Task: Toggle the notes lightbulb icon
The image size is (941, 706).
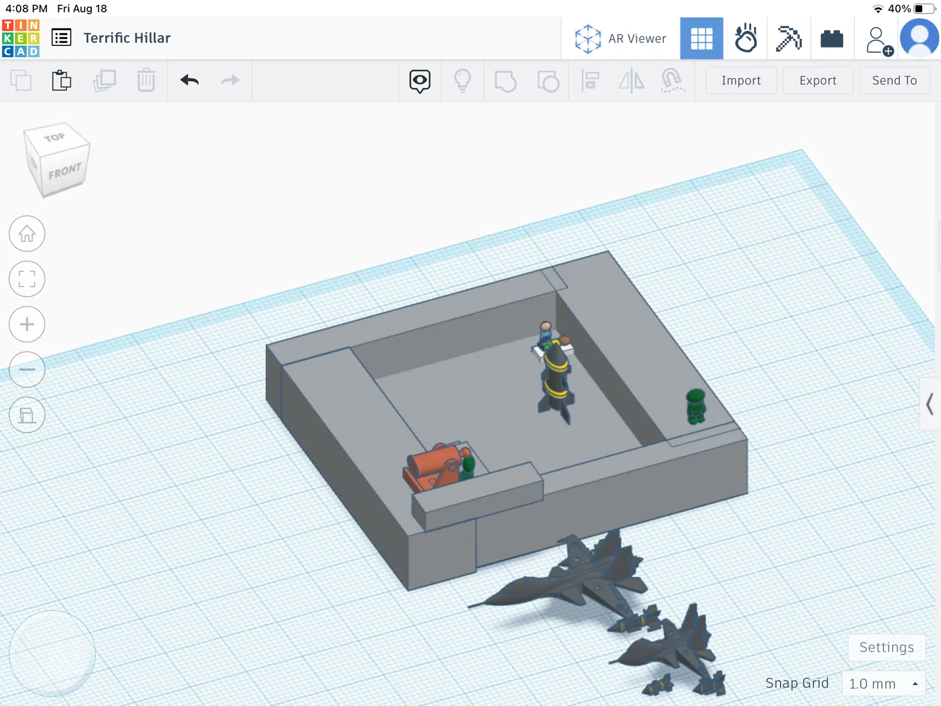Action: click(x=463, y=81)
